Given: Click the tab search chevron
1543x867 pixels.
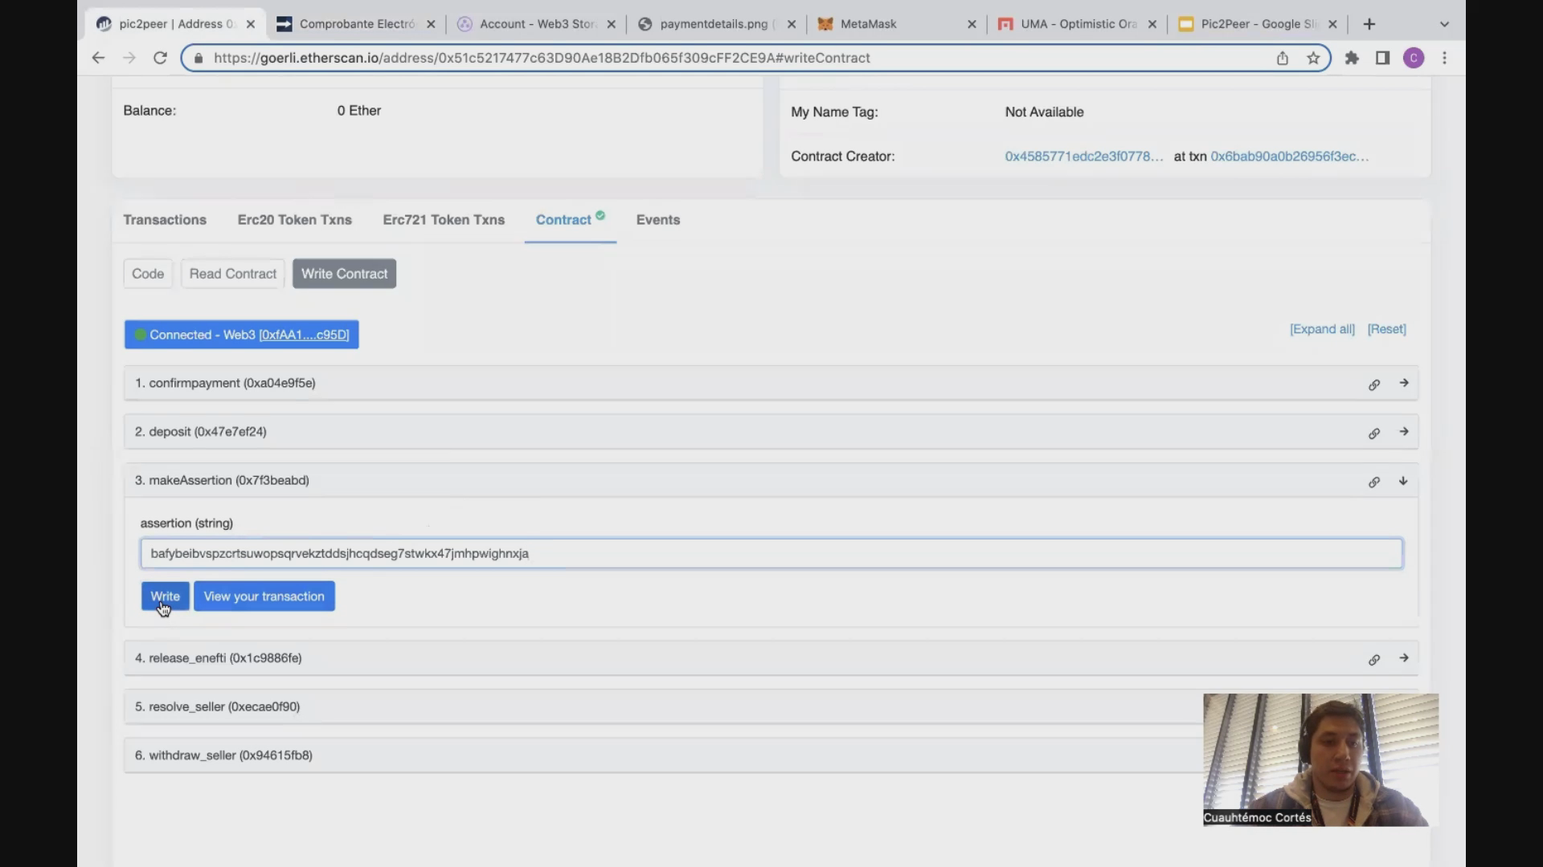Looking at the screenshot, I should pos(1444,24).
